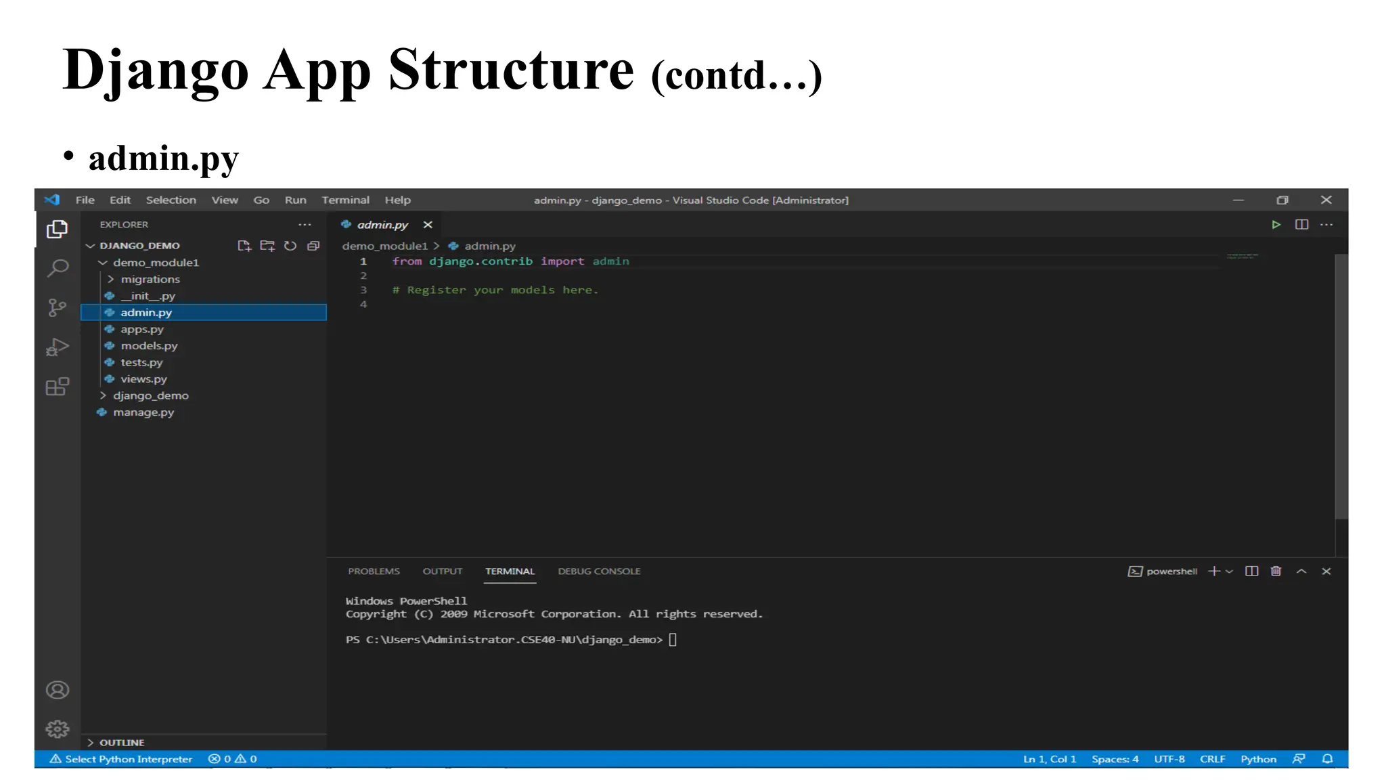
Task: Open the Go menu
Action: point(261,200)
